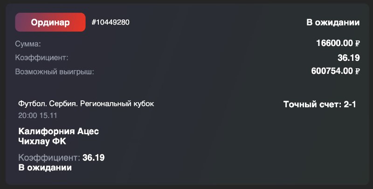This screenshot has width=373, height=189.
Task: Click the Коэффициент label below the team names
Action: [49, 158]
